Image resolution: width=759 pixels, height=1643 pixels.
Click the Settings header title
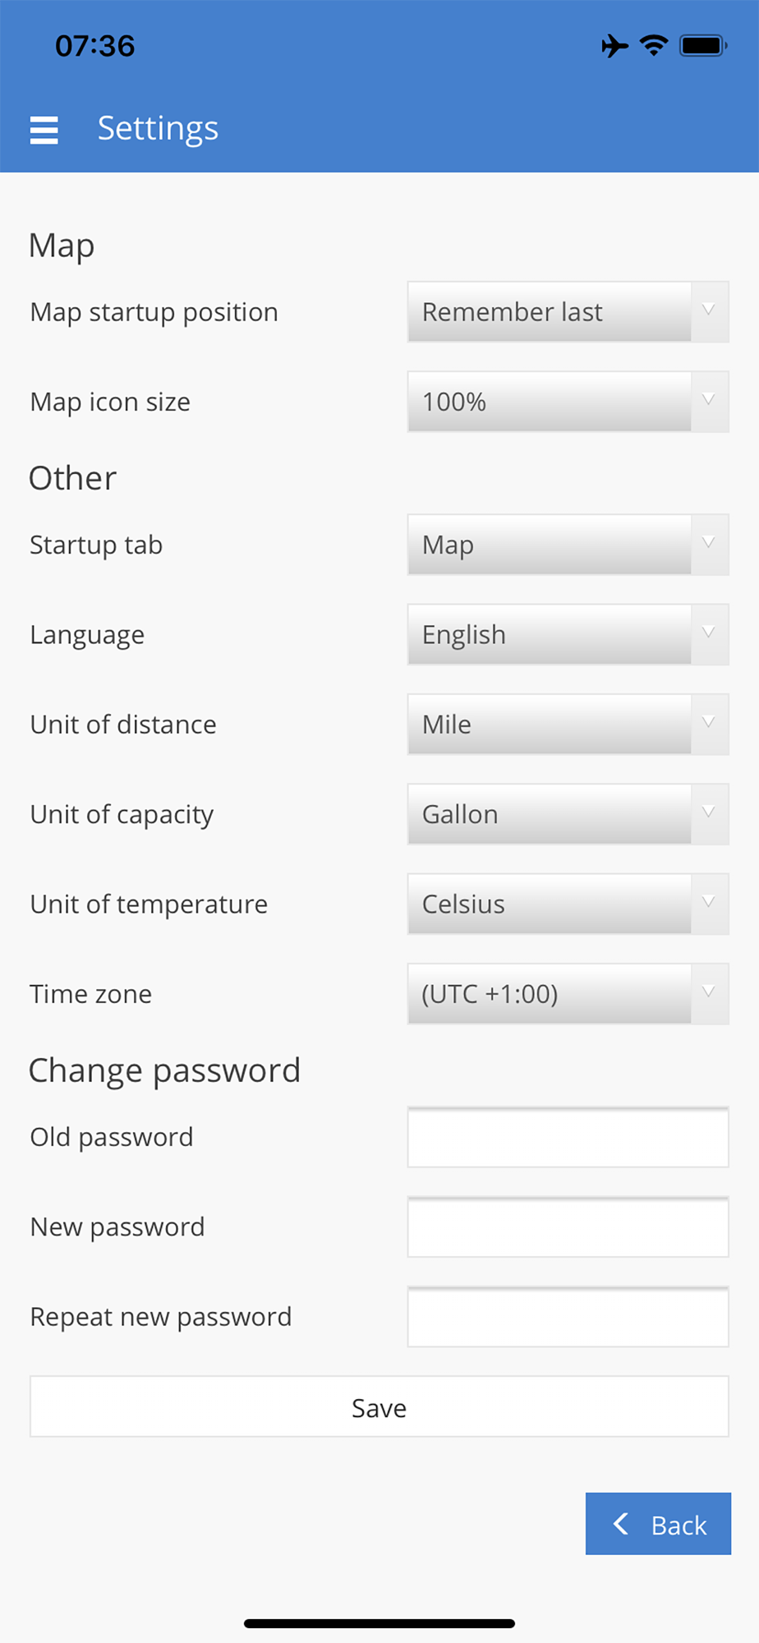tap(158, 128)
